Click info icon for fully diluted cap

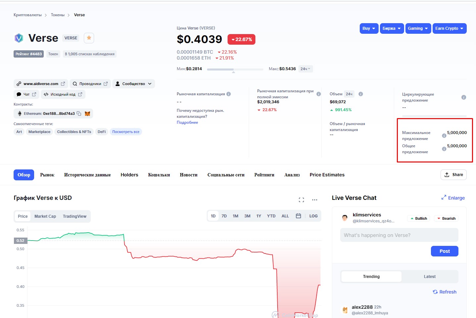(319, 94)
